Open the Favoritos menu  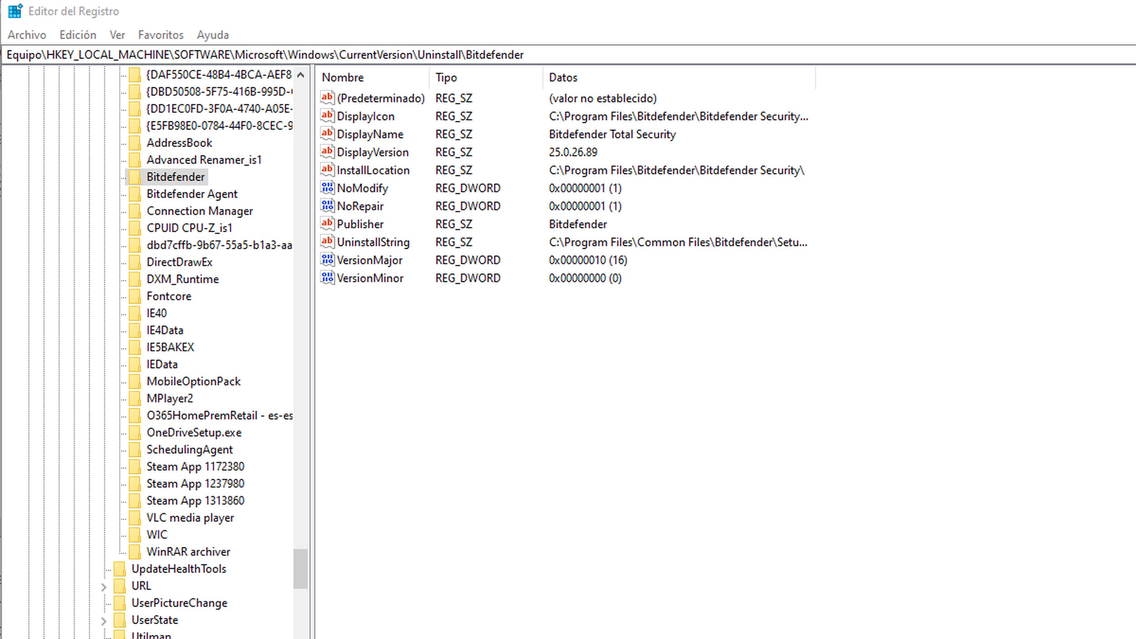tap(161, 35)
